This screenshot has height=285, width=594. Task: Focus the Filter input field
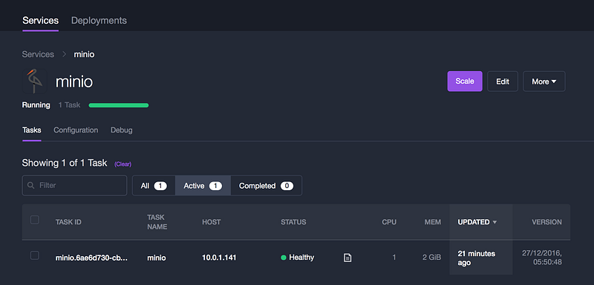click(x=75, y=185)
